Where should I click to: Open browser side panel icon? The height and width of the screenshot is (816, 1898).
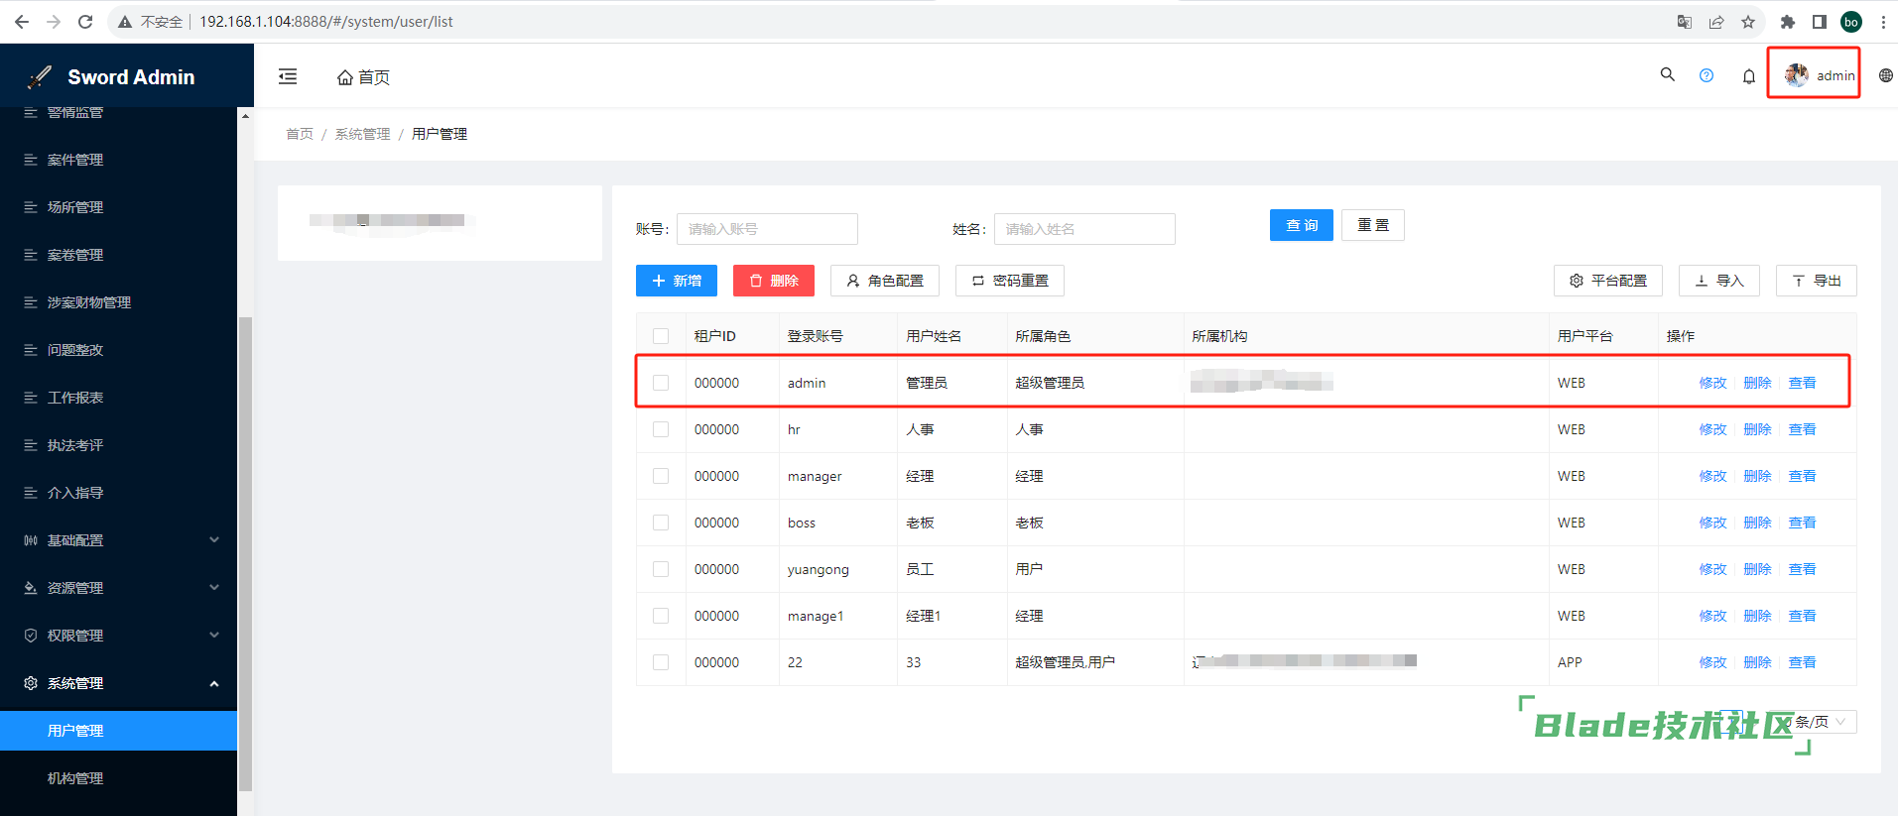pyautogui.click(x=1820, y=22)
